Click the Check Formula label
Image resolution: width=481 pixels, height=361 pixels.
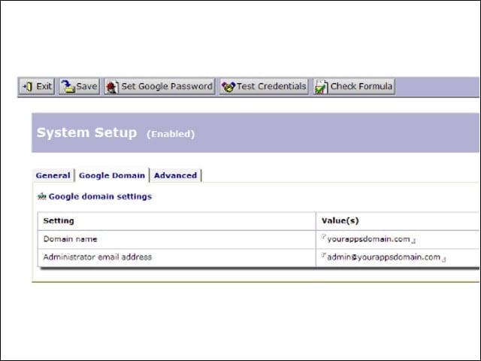(x=362, y=86)
